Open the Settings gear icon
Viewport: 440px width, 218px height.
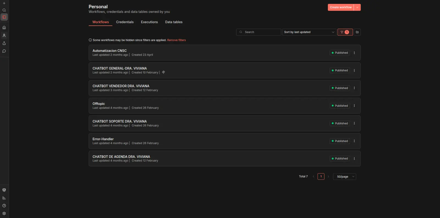click(4, 213)
